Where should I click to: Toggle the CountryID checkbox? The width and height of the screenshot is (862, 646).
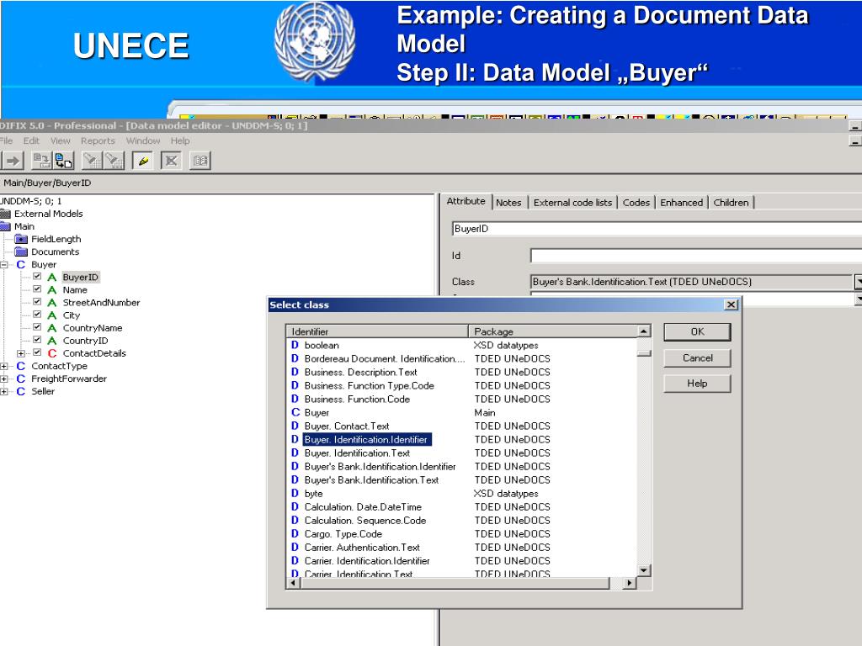37,340
